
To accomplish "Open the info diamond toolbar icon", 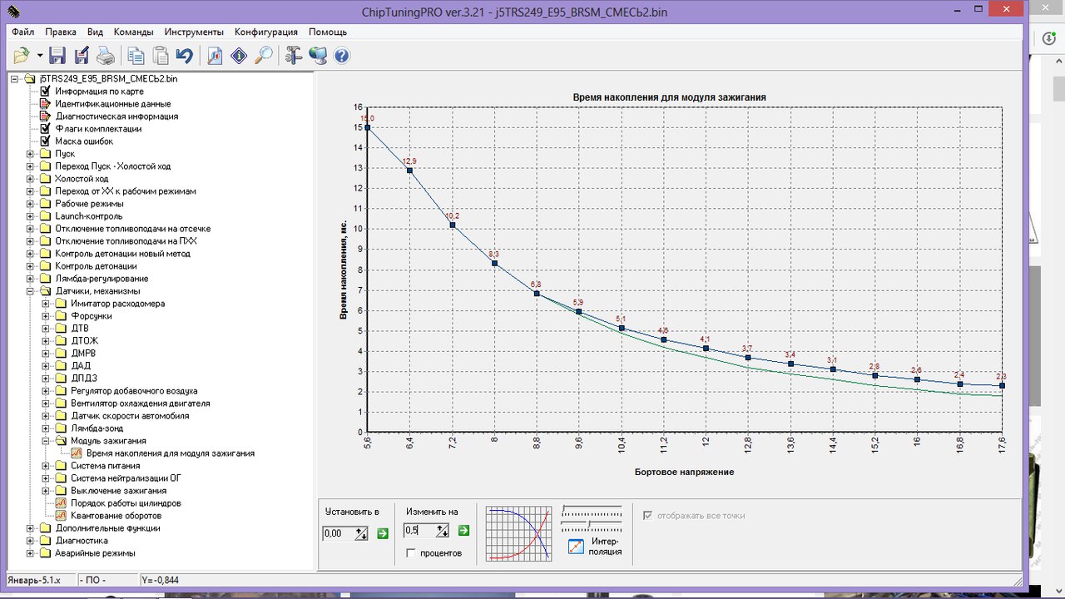I will coord(239,56).
